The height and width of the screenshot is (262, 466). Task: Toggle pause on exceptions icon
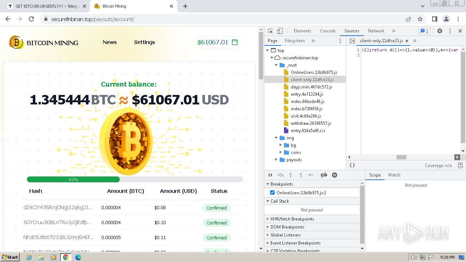click(335, 175)
